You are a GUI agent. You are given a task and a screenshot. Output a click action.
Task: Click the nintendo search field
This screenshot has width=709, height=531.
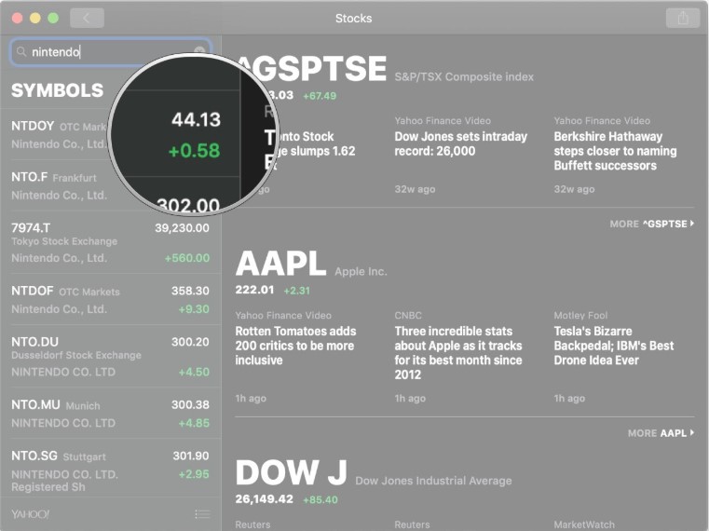[111, 51]
